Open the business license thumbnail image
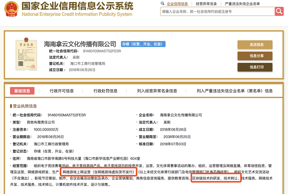Image resolution: width=288 pixels, height=194 pixels. pyautogui.click(x=26, y=54)
